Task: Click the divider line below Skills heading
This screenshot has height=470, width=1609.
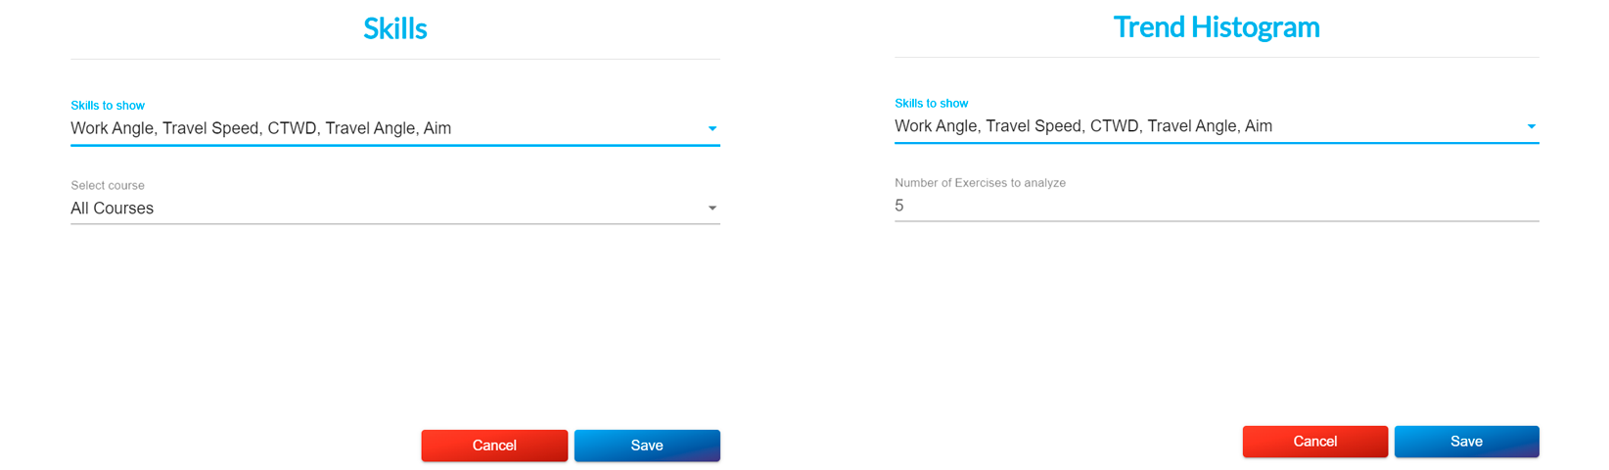Action: click(x=395, y=60)
